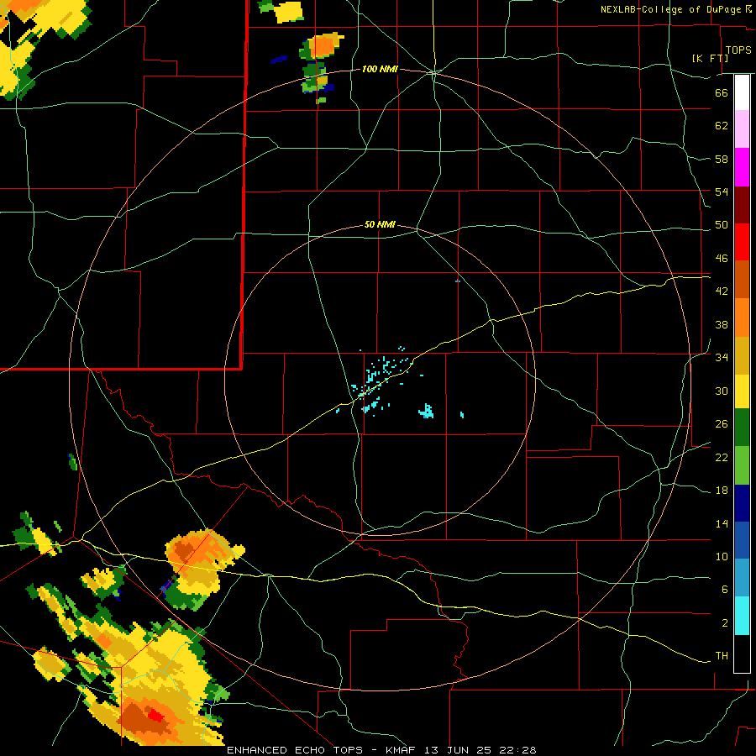Click the '54' legend value
The height and width of the screenshot is (756, 756).
click(722, 192)
